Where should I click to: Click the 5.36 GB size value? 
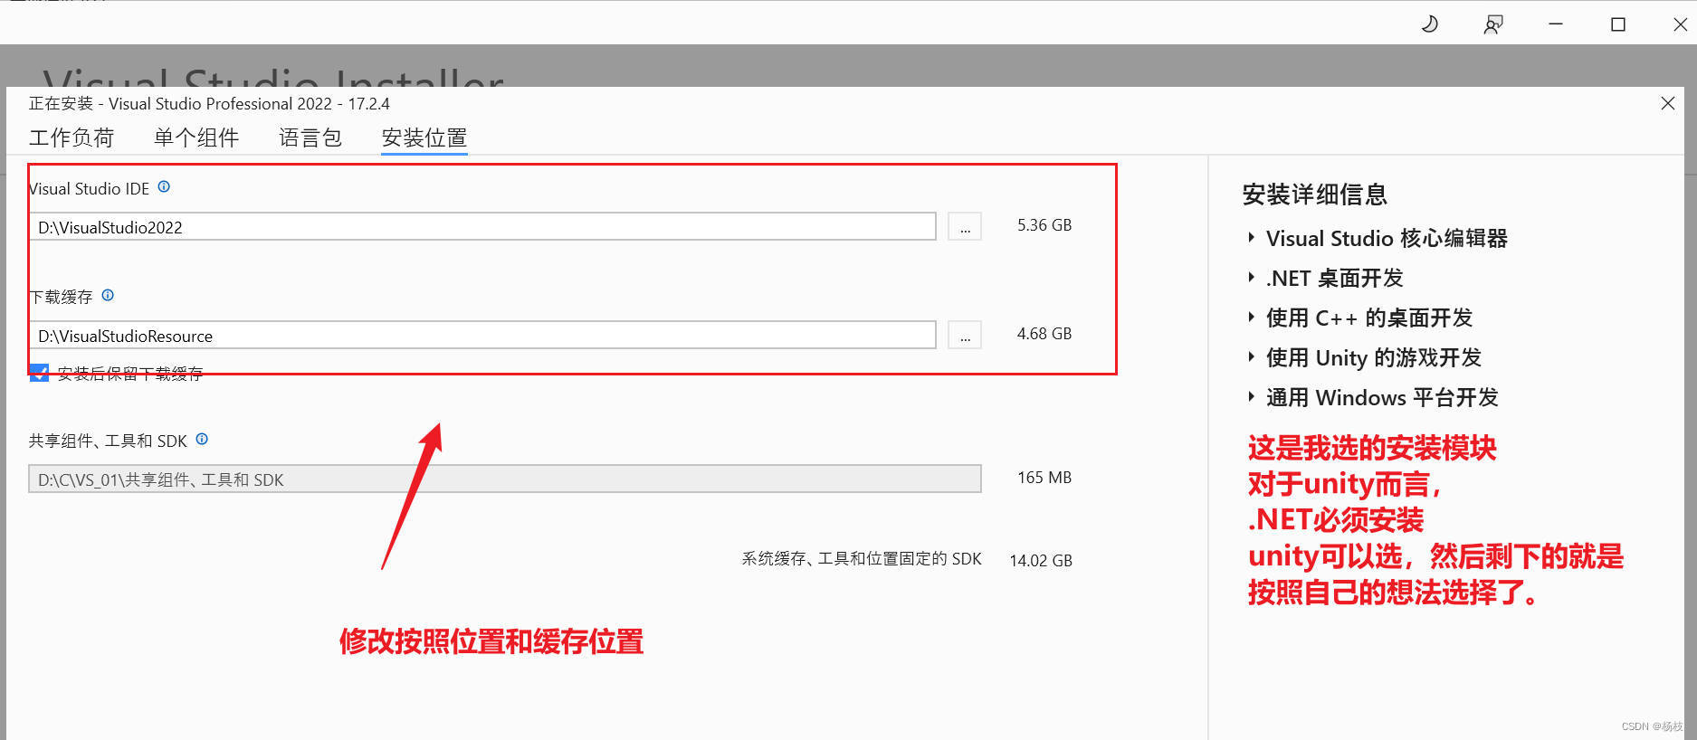[x=1044, y=224]
